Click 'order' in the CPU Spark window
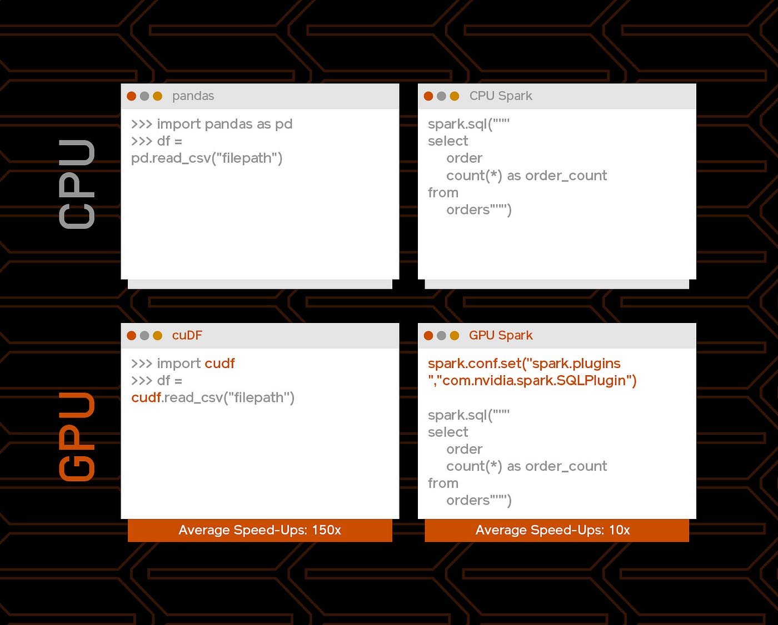 click(x=465, y=158)
